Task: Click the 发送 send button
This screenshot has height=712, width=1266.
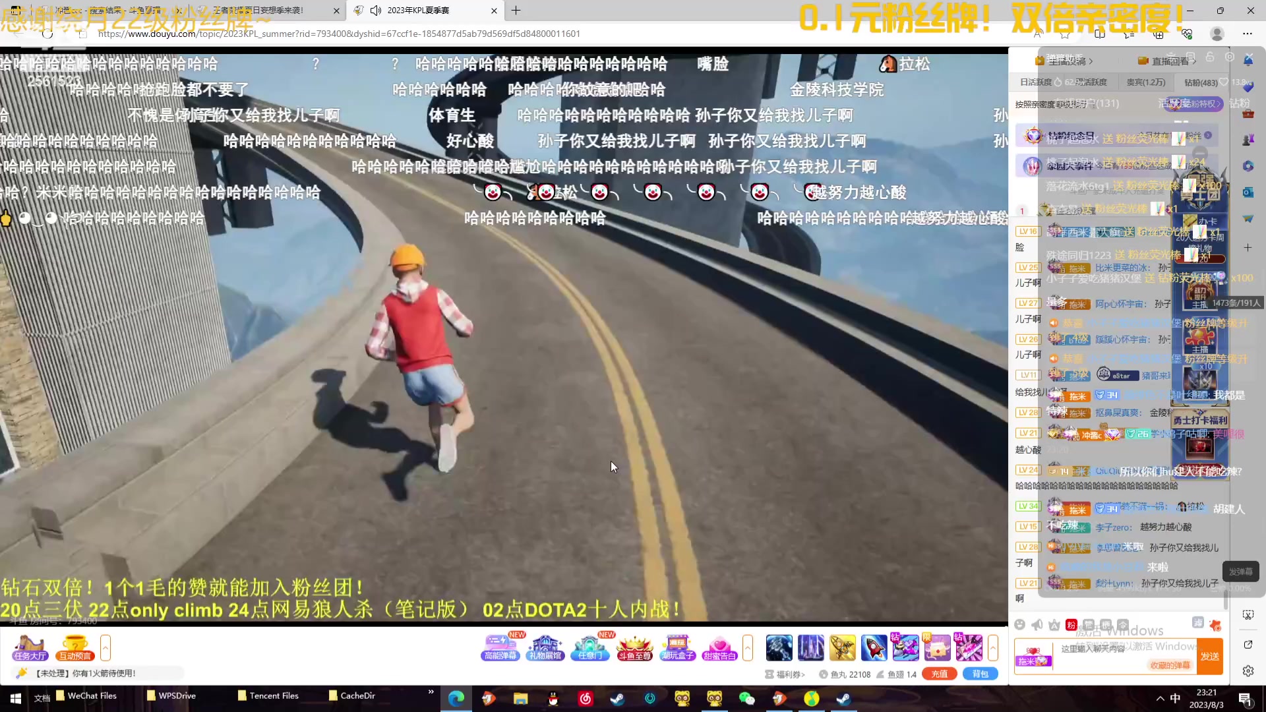Action: coord(1210,656)
